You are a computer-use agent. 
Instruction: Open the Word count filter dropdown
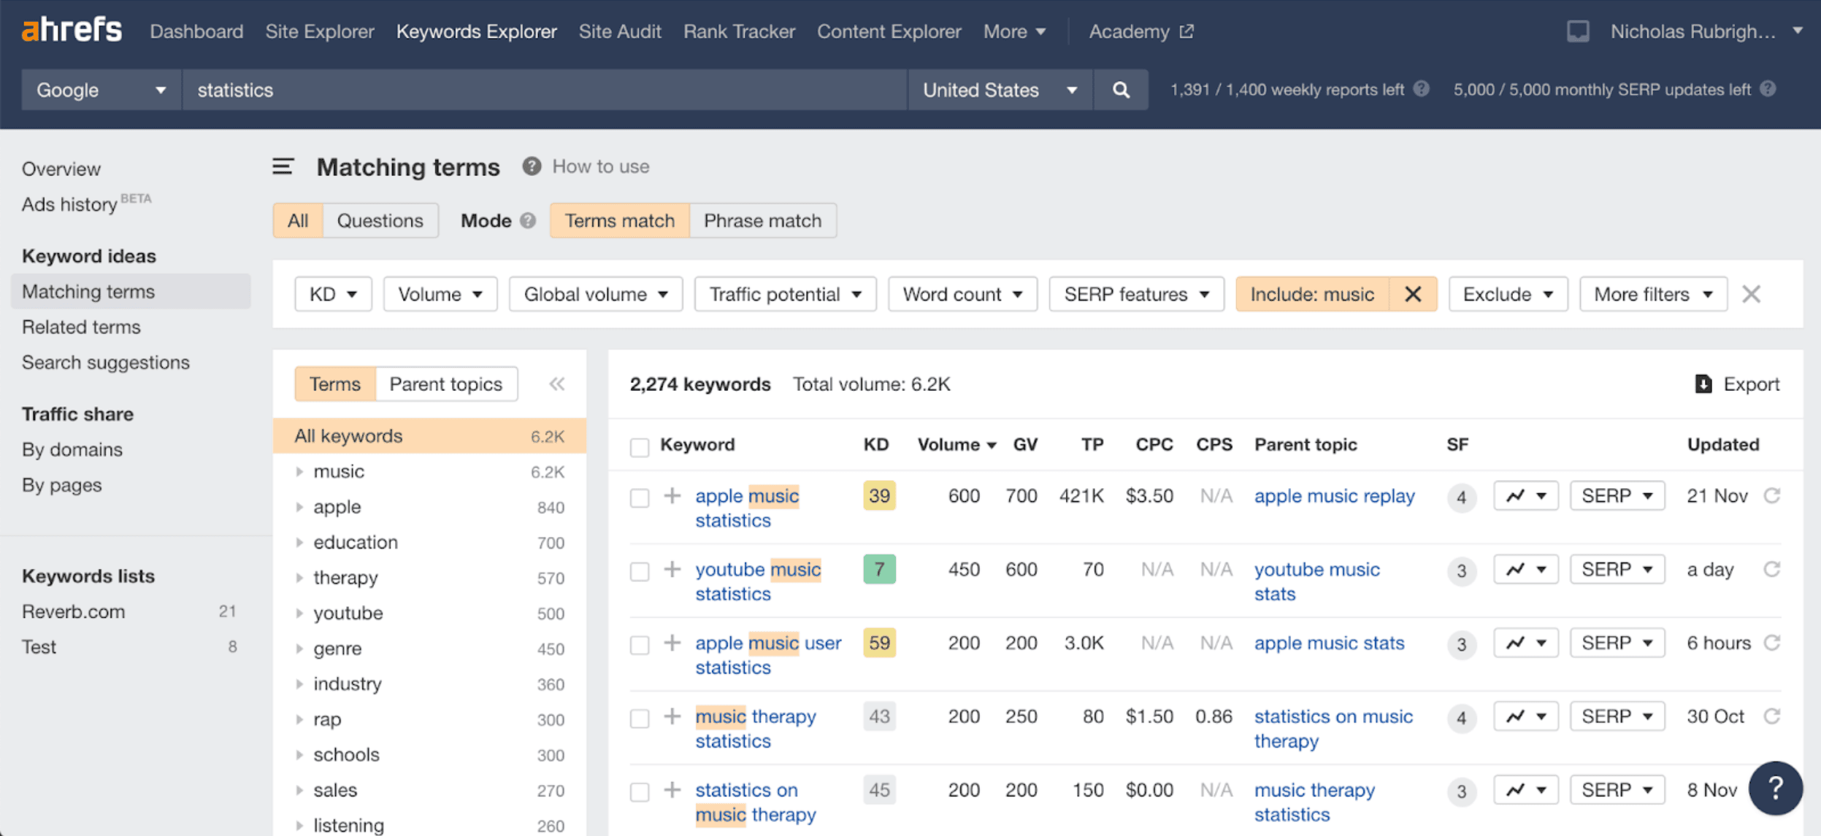pyautogui.click(x=962, y=294)
